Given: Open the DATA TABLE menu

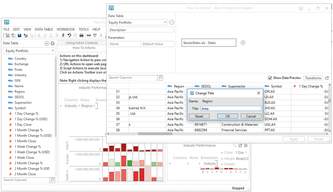Looking at the screenshot, I should (44, 29).
